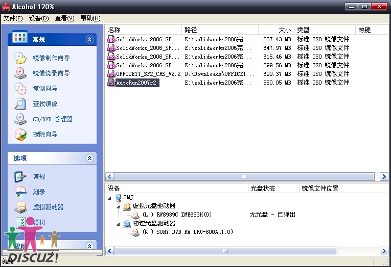Open 虚拟驱动器 options link
391x267 pixels.
click(49, 207)
